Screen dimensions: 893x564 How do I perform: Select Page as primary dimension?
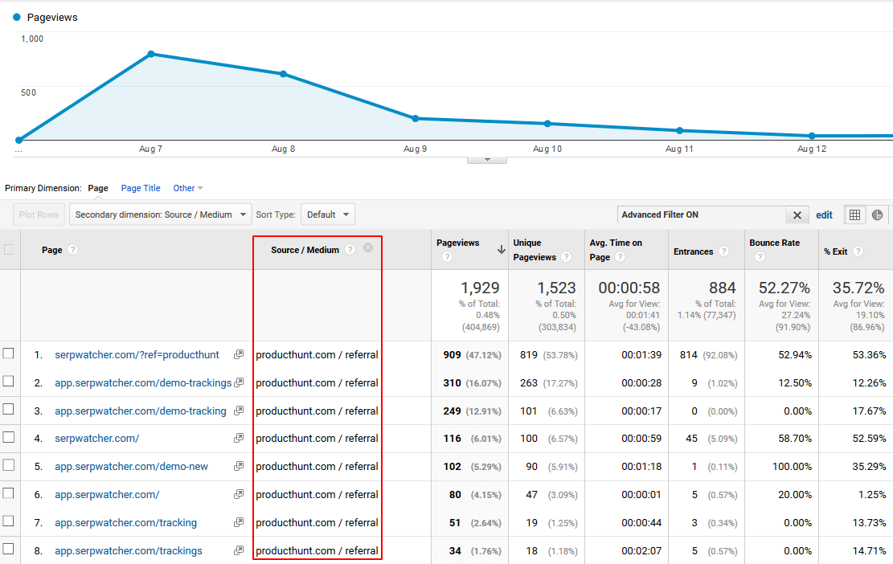point(98,188)
